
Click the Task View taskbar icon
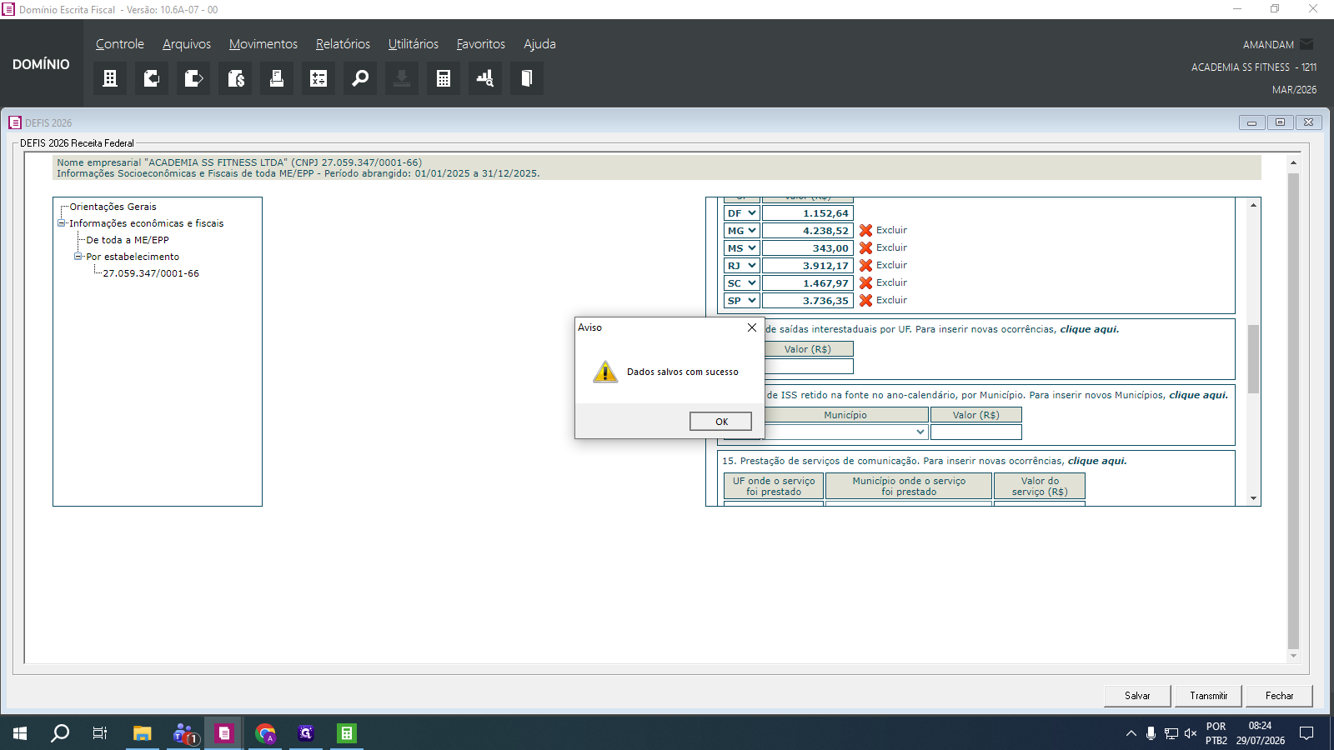(100, 733)
